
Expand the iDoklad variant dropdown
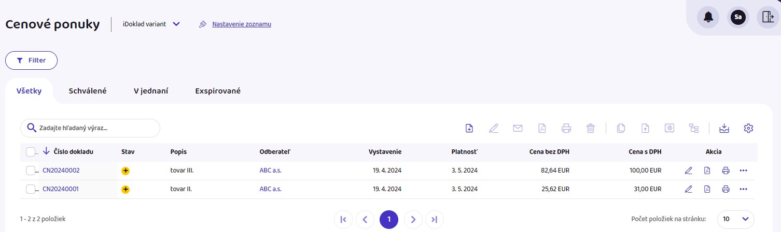(x=176, y=24)
